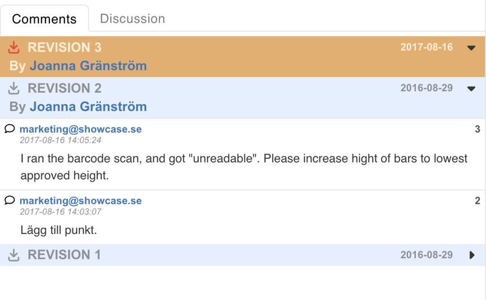Click the speech bubble icon on the barcode comment

(10, 129)
